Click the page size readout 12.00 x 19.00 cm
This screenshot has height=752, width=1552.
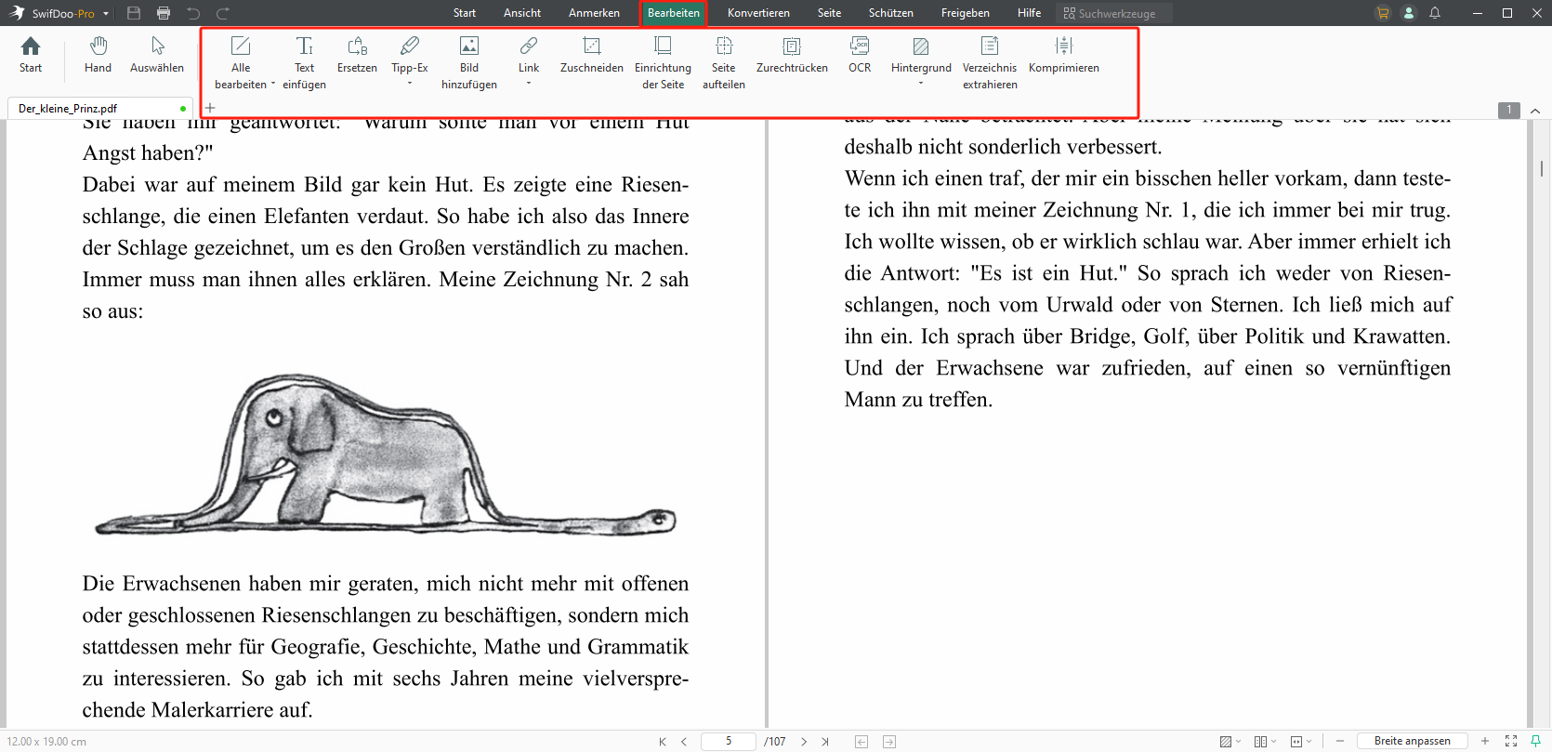pyautogui.click(x=46, y=742)
